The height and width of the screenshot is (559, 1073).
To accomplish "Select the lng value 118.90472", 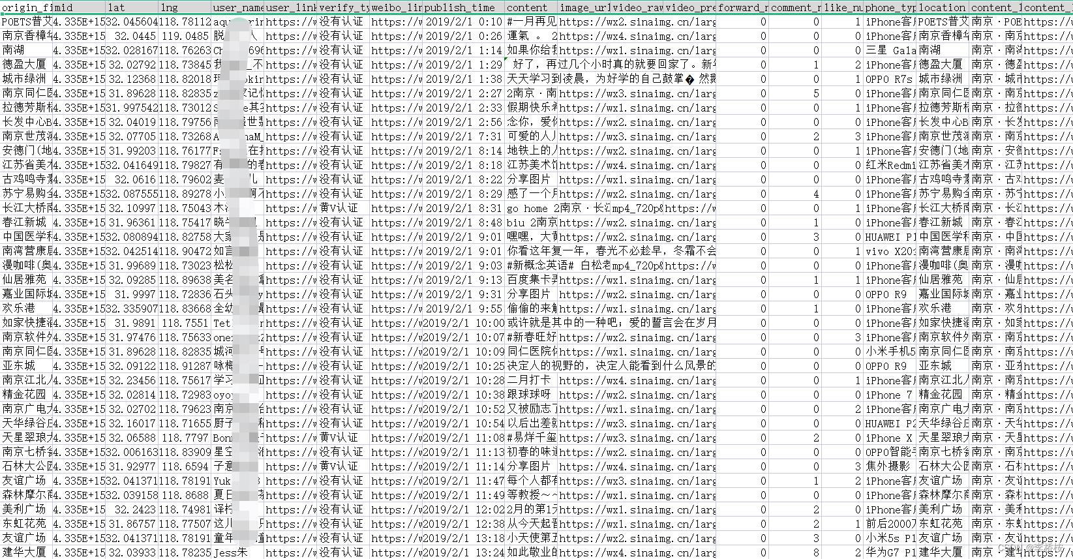I will 185,251.
